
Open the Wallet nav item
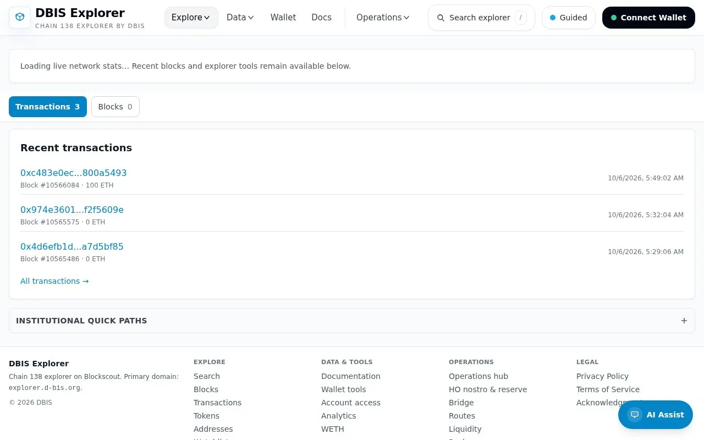click(x=283, y=18)
